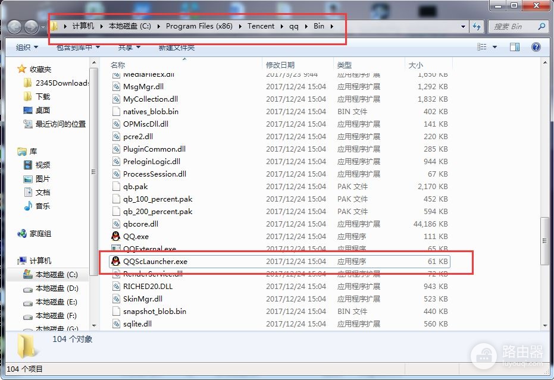Click the search magnifier icon
Viewport: 554px width, 380px height.
click(542, 27)
